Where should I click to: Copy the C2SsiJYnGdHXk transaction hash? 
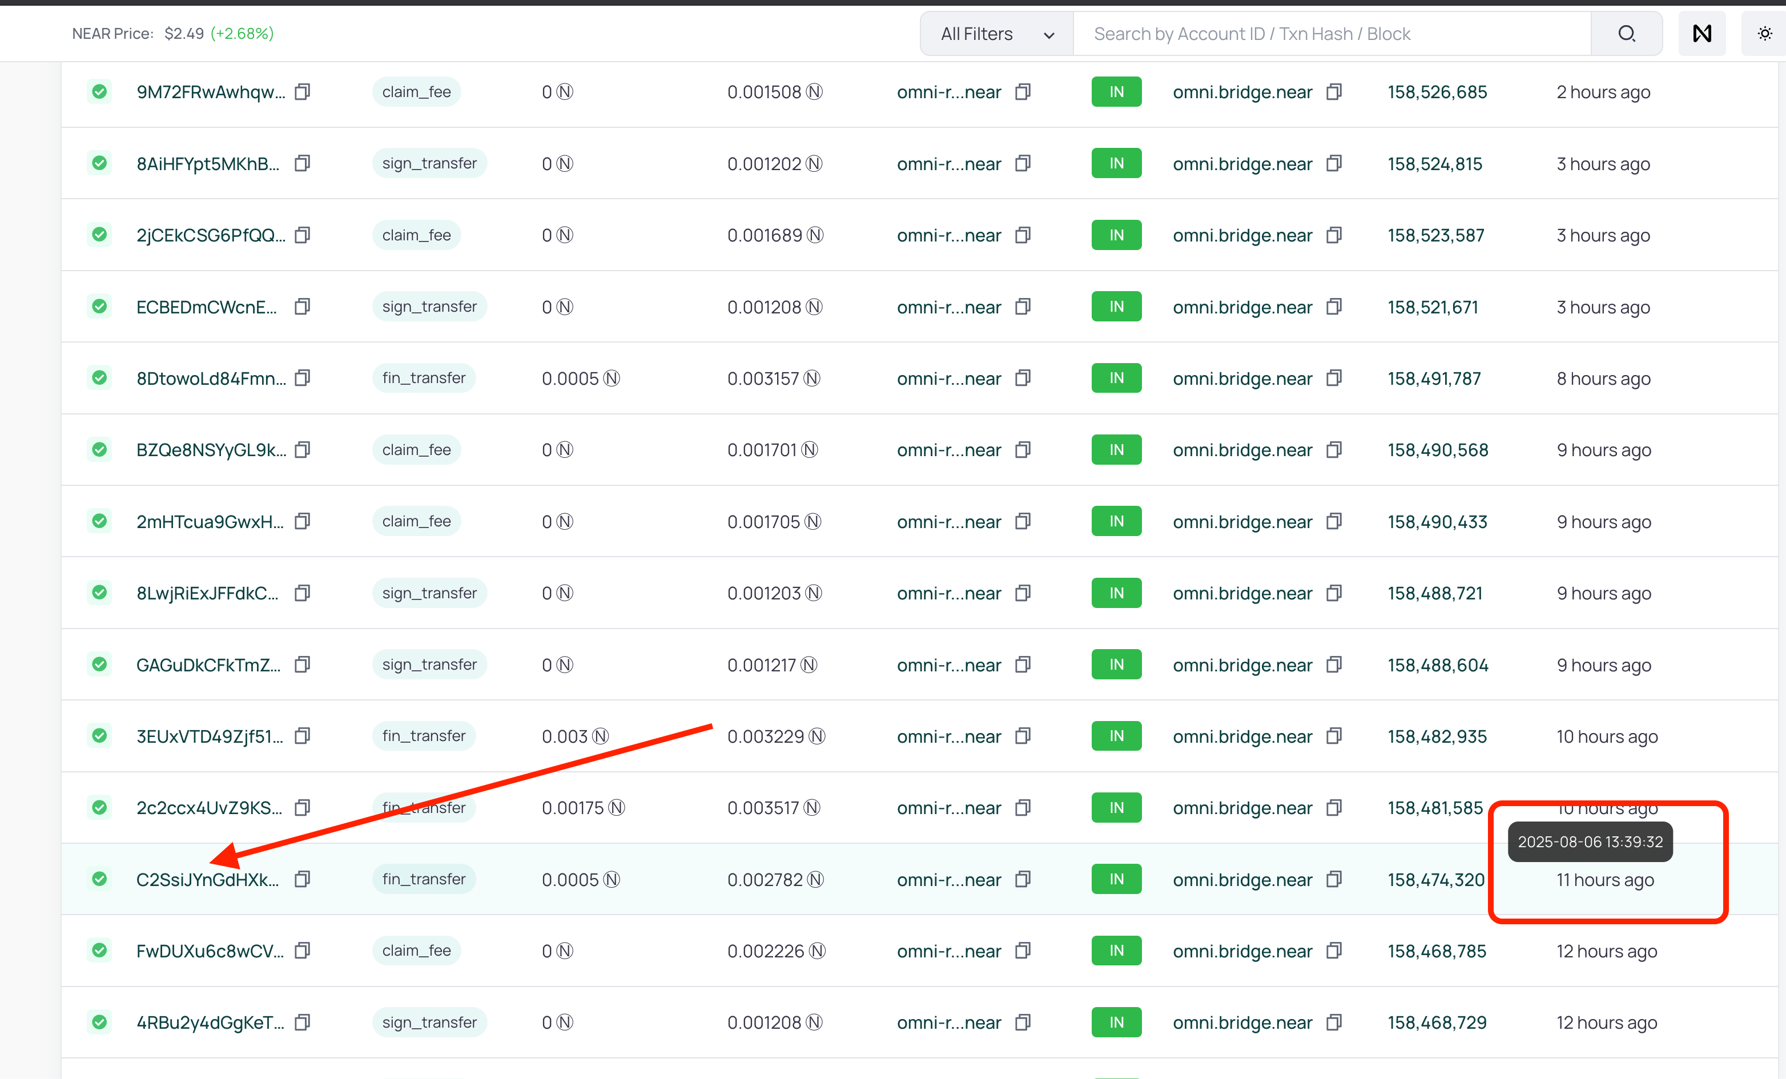point(302,879)
